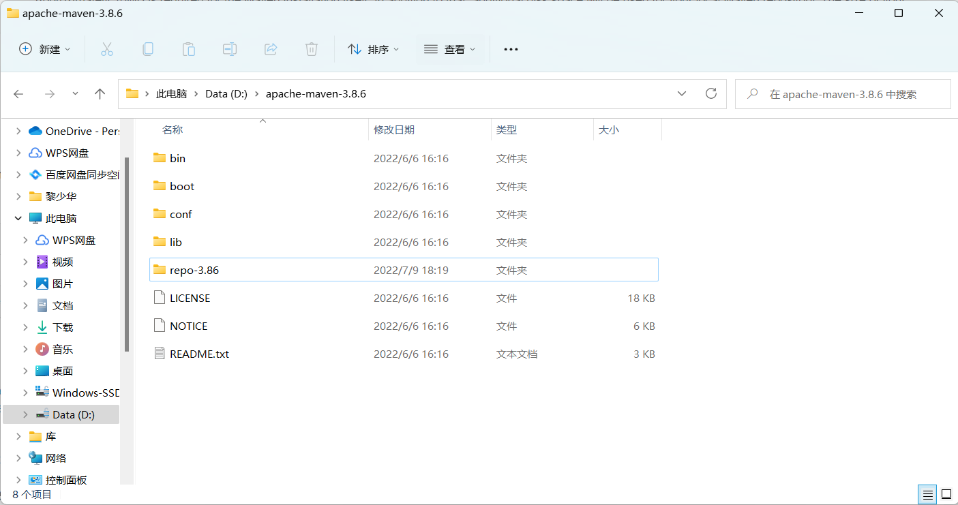The image size is (958, 505).
Task: Go back with the left arrow
Action: coord(19,94)
